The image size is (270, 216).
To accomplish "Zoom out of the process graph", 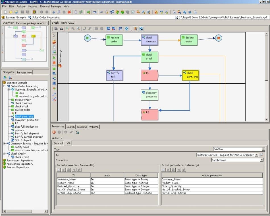I will click(78, 28).
